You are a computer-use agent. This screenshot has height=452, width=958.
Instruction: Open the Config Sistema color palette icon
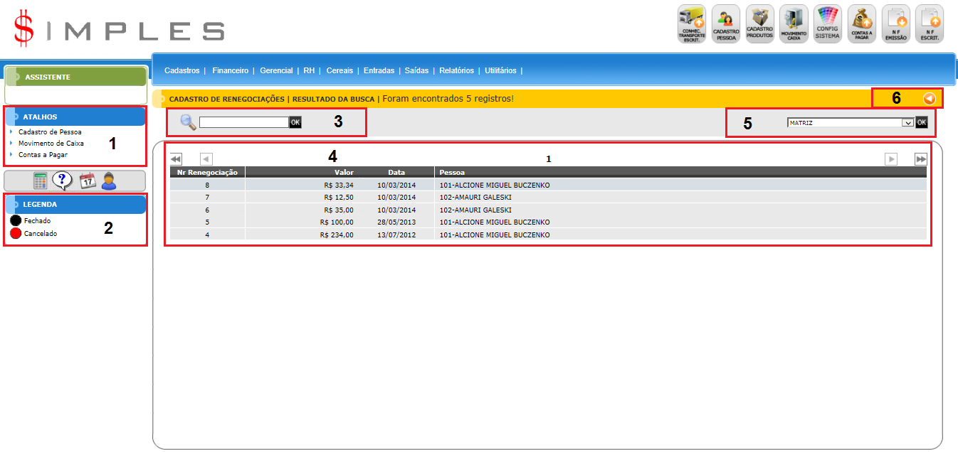828,23
